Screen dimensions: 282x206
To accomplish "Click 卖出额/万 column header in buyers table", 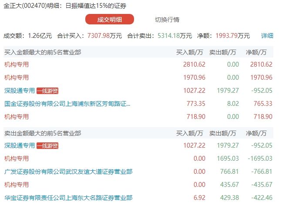I will tap(223, 52).
